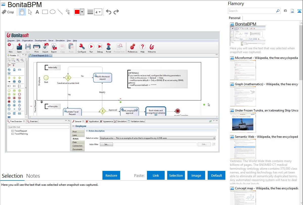Open the Personal tab

(234, 18)
